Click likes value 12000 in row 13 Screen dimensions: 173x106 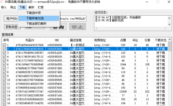123,91
